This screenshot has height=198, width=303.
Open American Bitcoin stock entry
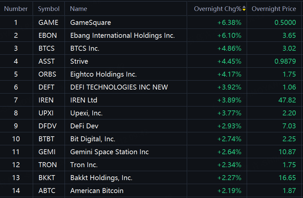pos(97,191)
